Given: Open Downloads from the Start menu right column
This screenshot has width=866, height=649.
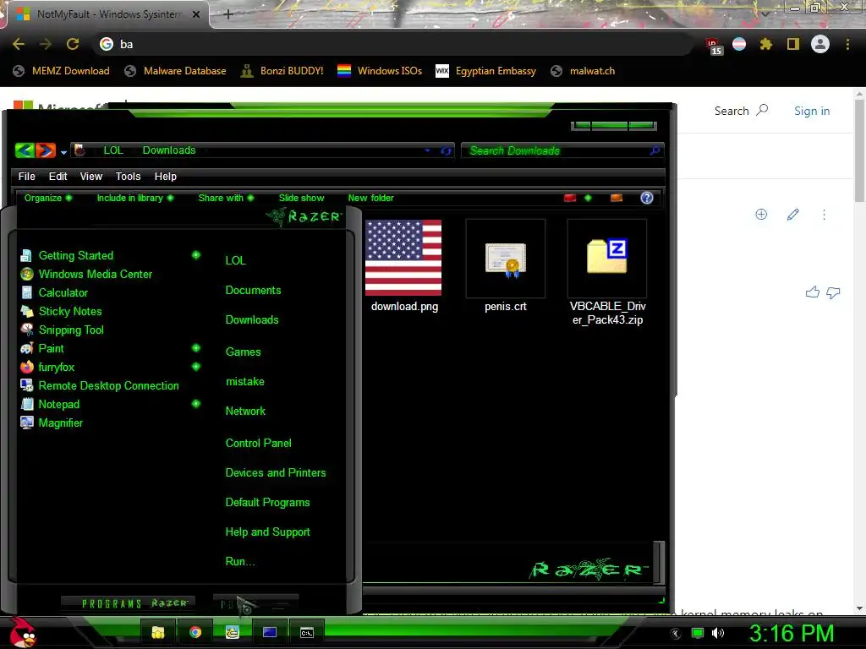Looking at the screenshot, I should tap(252, 320).
